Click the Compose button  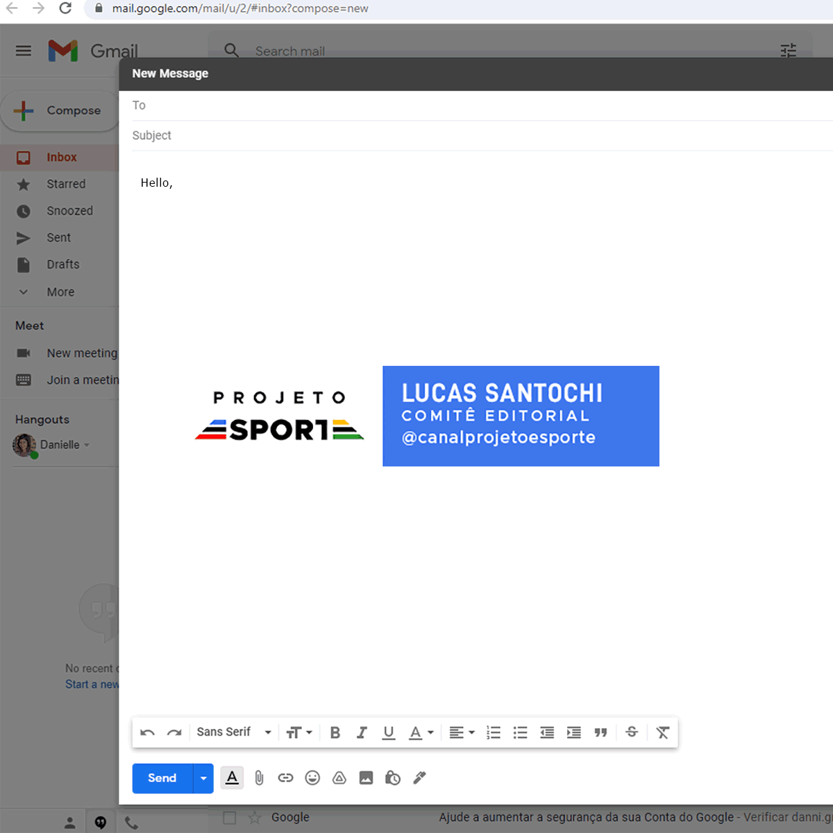[x=60, y=110]
